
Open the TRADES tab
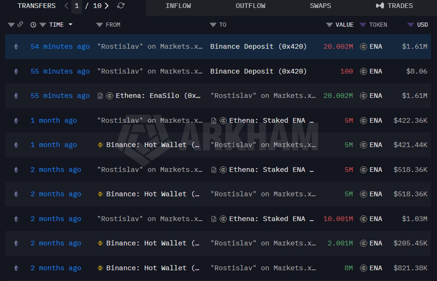(394, 6)
